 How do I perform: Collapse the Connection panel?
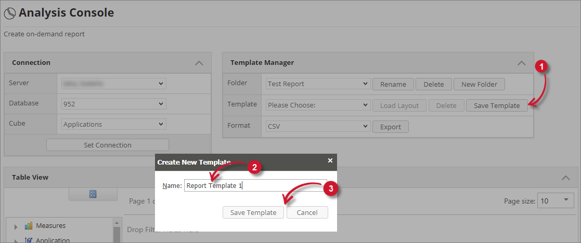199,63
